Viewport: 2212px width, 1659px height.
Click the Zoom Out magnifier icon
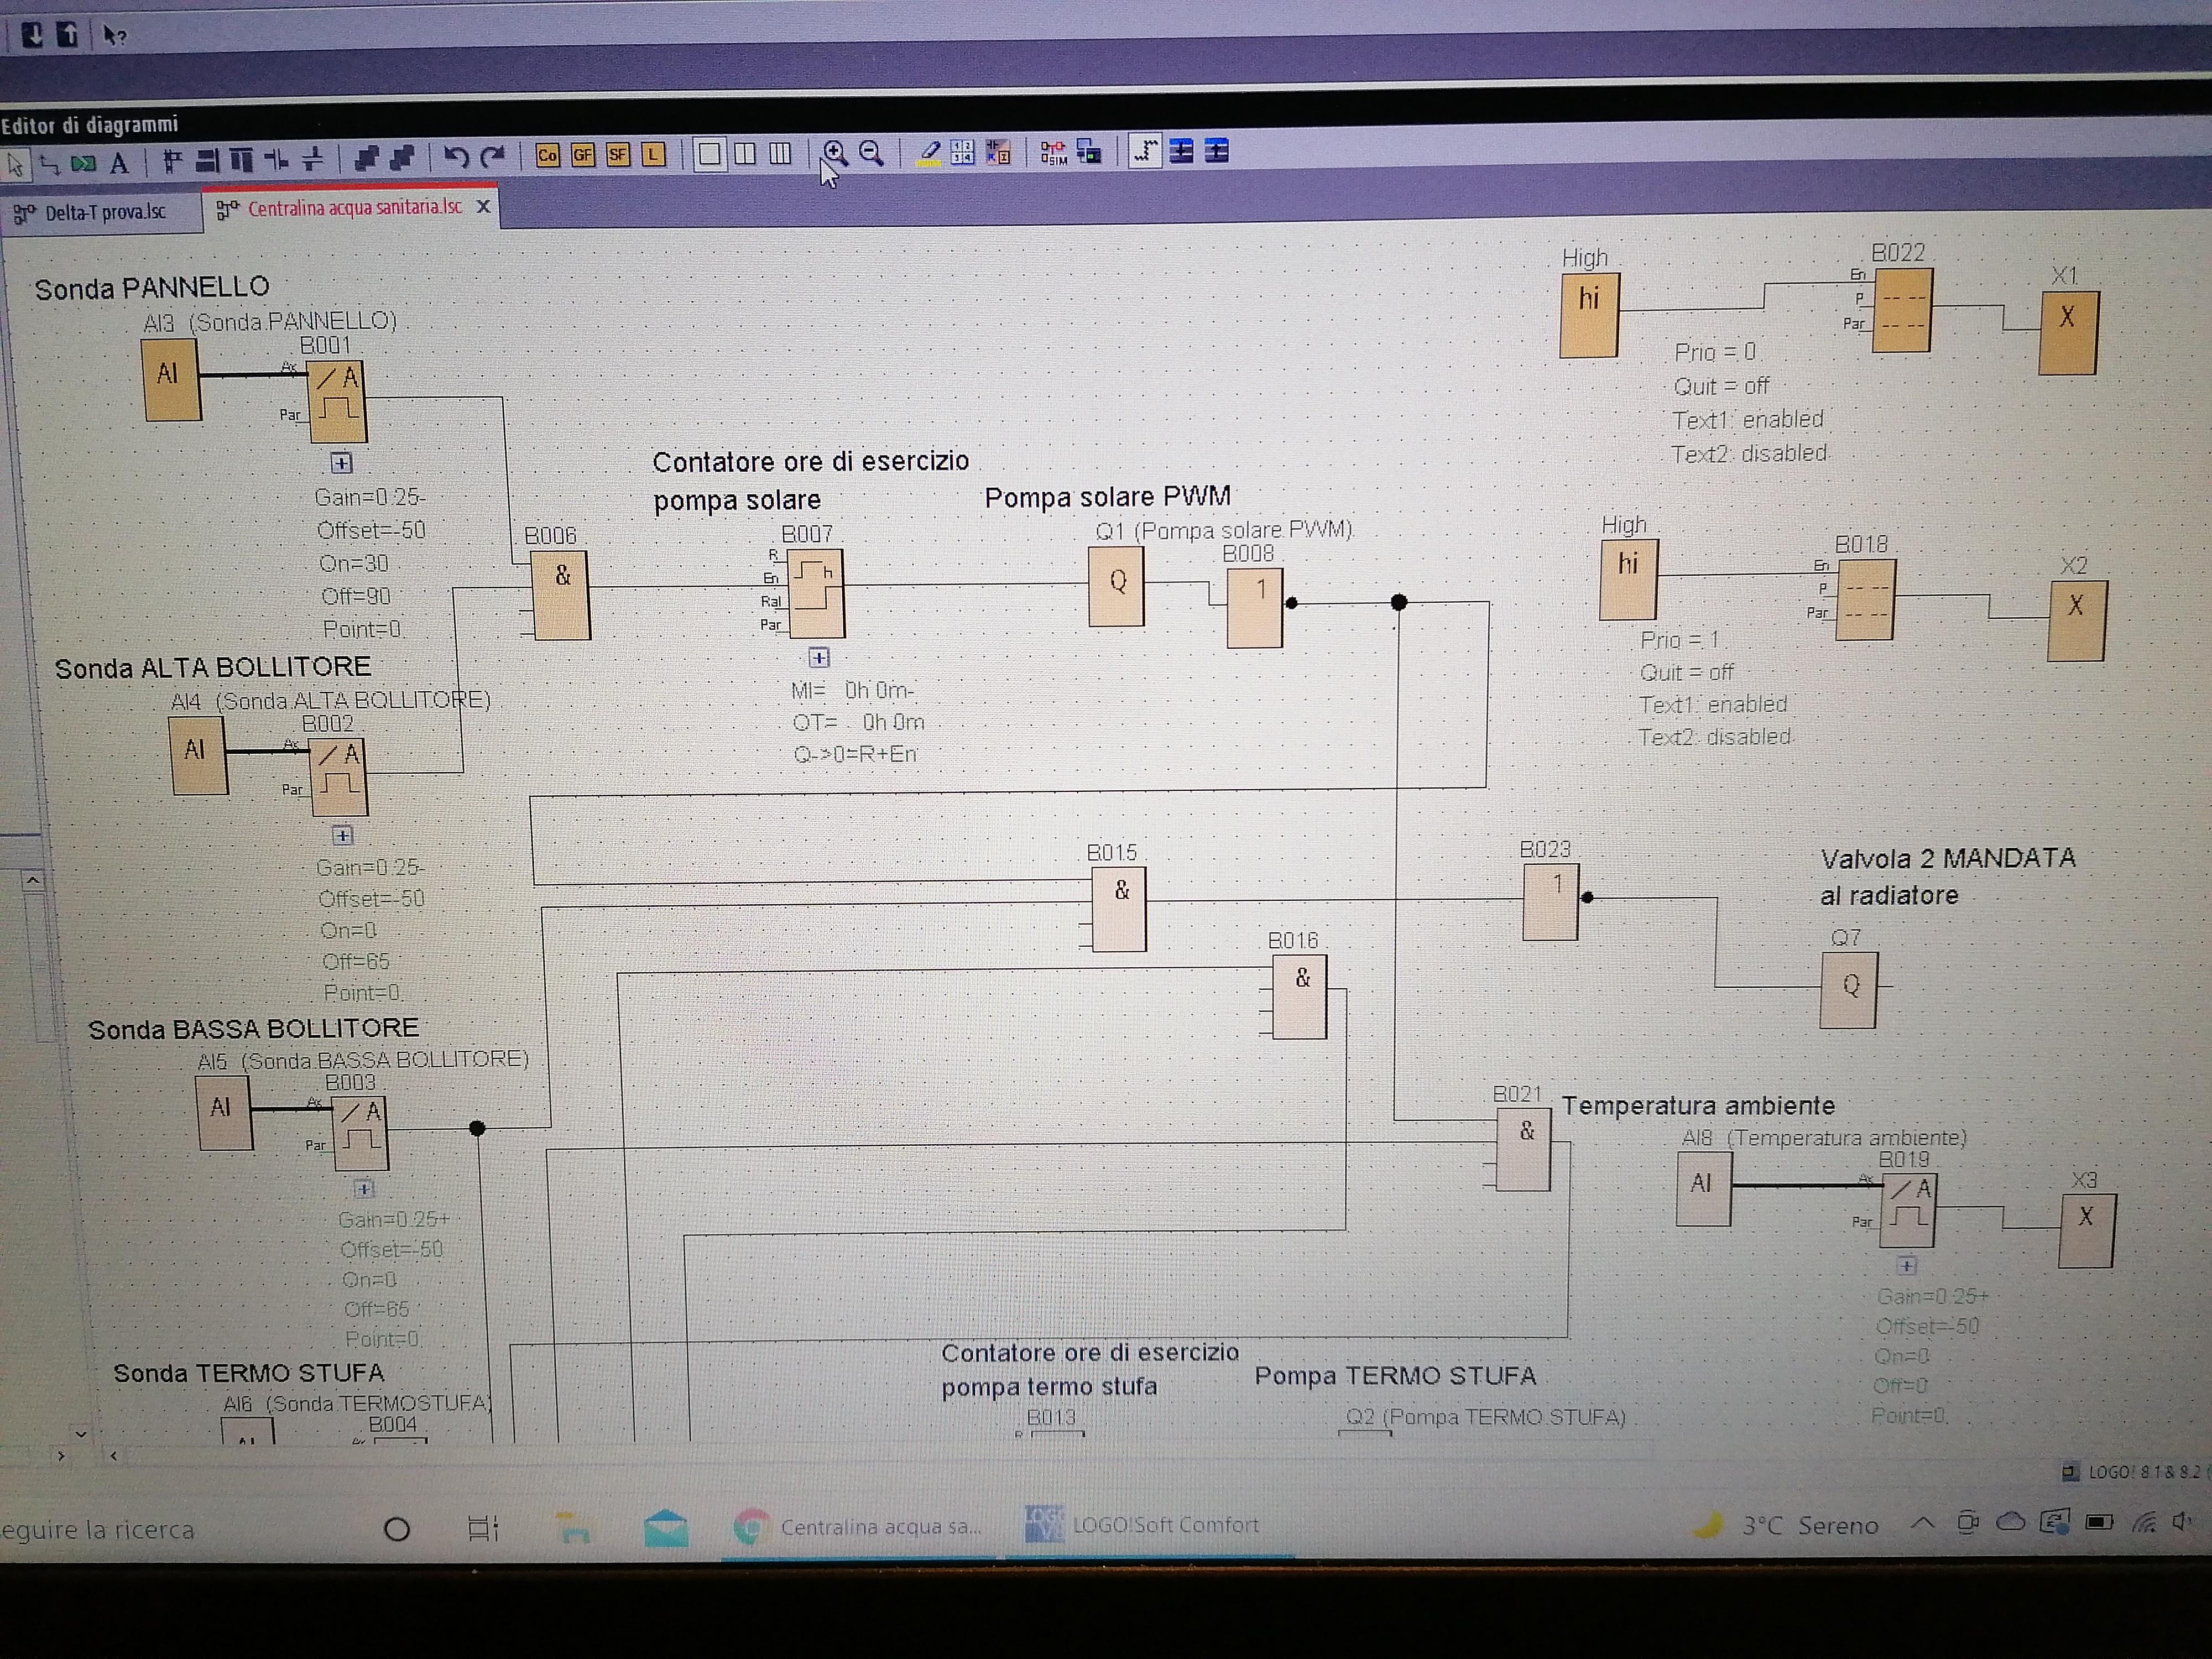(871, 153)
